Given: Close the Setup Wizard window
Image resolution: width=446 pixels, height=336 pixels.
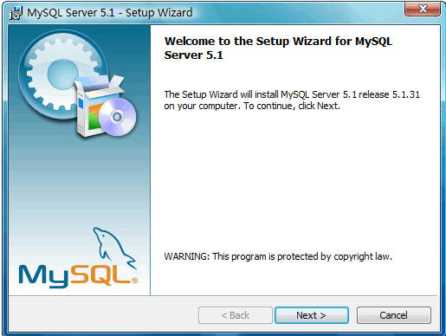Looking at the screenshot, I should tap(423, 9).
